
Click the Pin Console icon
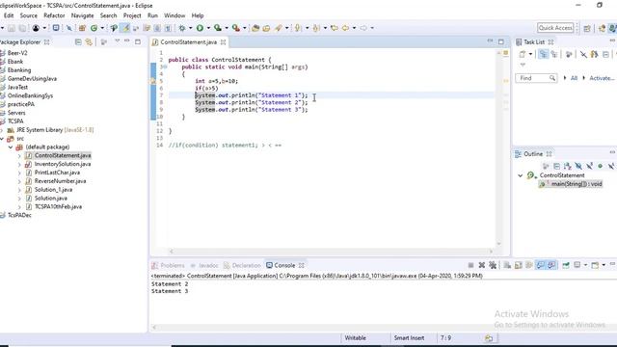point(566,266)
